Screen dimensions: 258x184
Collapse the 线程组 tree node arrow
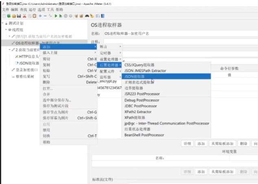(x=6, y=30)
